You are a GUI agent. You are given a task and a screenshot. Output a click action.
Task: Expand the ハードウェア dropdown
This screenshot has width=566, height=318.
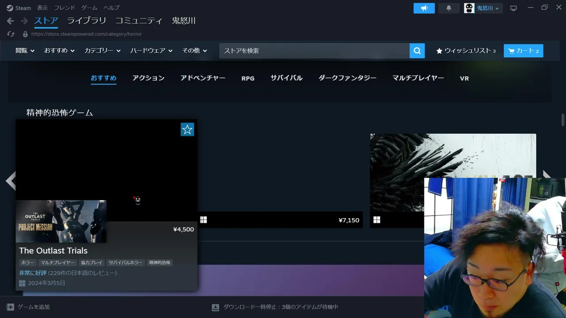(151, 51)
